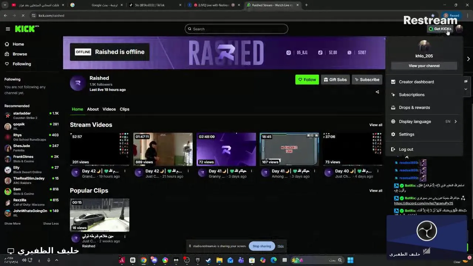Viewport: 473px width, 266px height.
Task: Click View your channel button
Action: [x=424, y=66]
